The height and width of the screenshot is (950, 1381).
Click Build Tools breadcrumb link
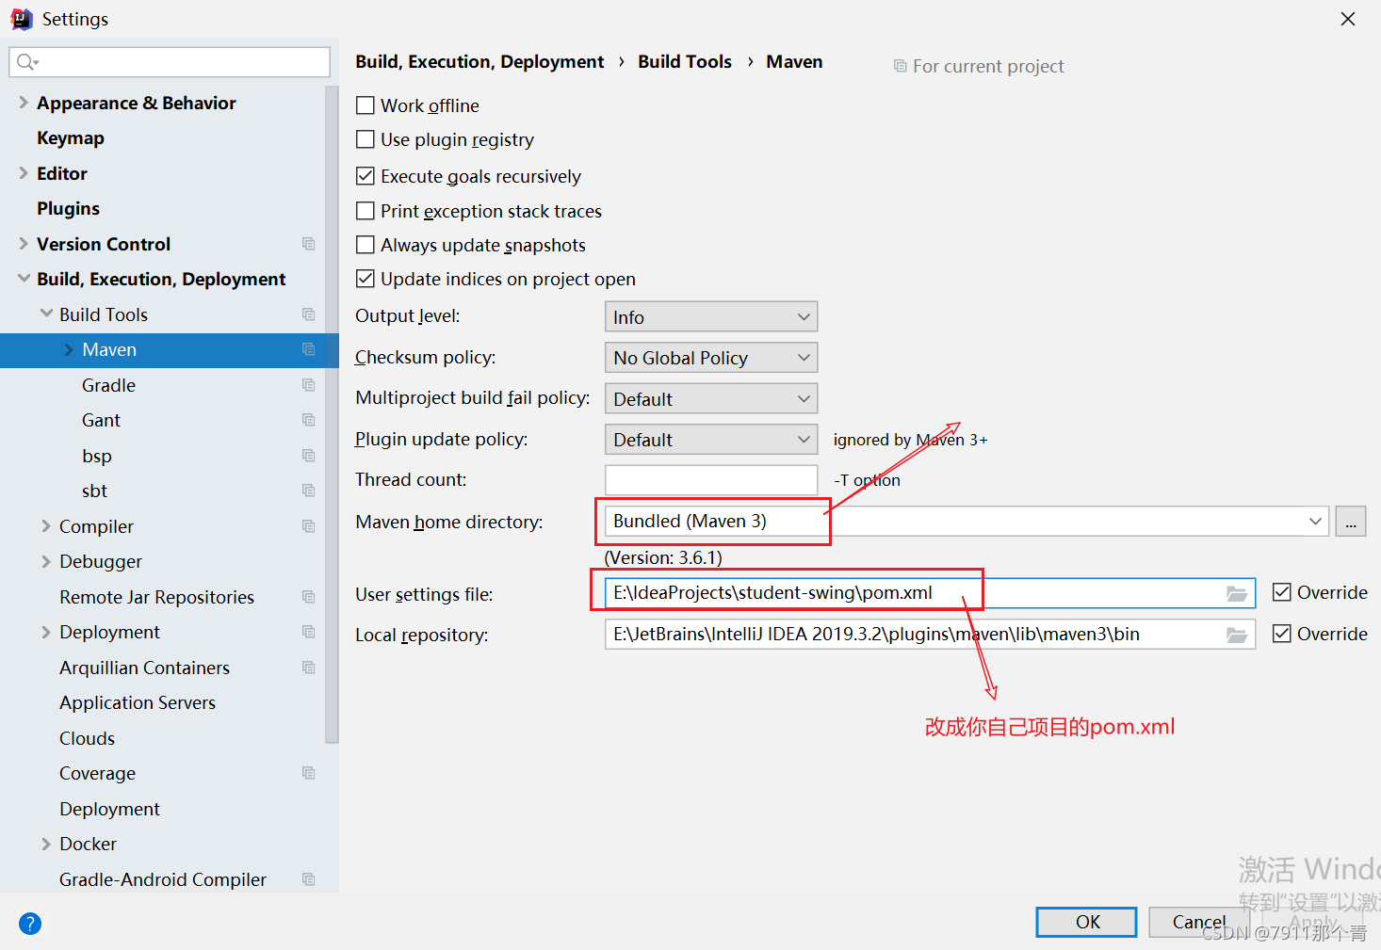685,61
